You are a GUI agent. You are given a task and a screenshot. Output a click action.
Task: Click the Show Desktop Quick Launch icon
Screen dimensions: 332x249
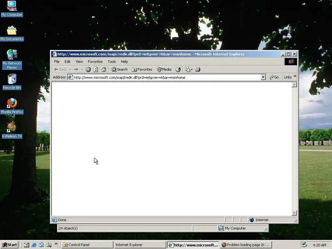(41, 245)
